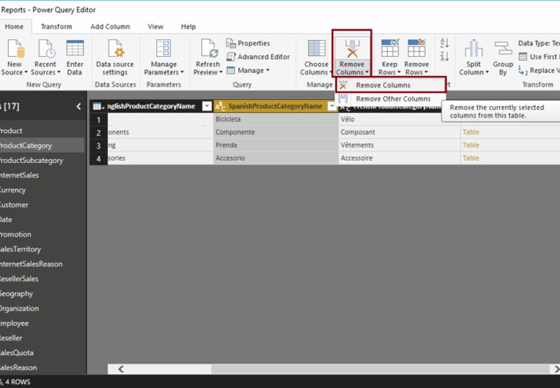Click the Group By icon

[503, 48]
